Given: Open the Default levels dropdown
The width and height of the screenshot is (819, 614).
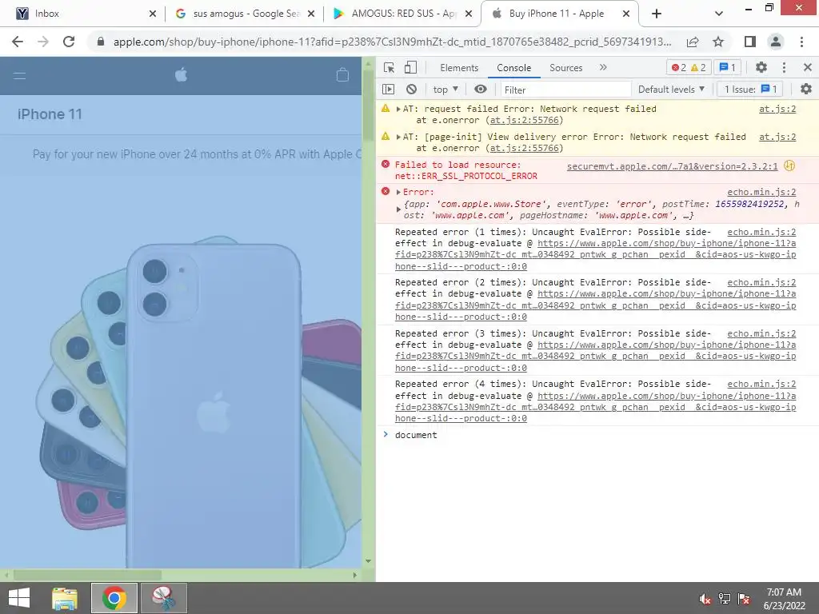Looking at the screenshot, I should pyautogui.click(x=671, y=90).
